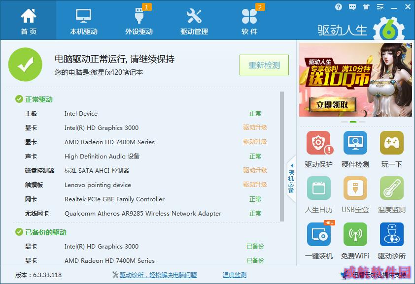This screenshot has width=415, height=284.
Task: Click the 玩一下 gamepad icon
Action: 392,143
